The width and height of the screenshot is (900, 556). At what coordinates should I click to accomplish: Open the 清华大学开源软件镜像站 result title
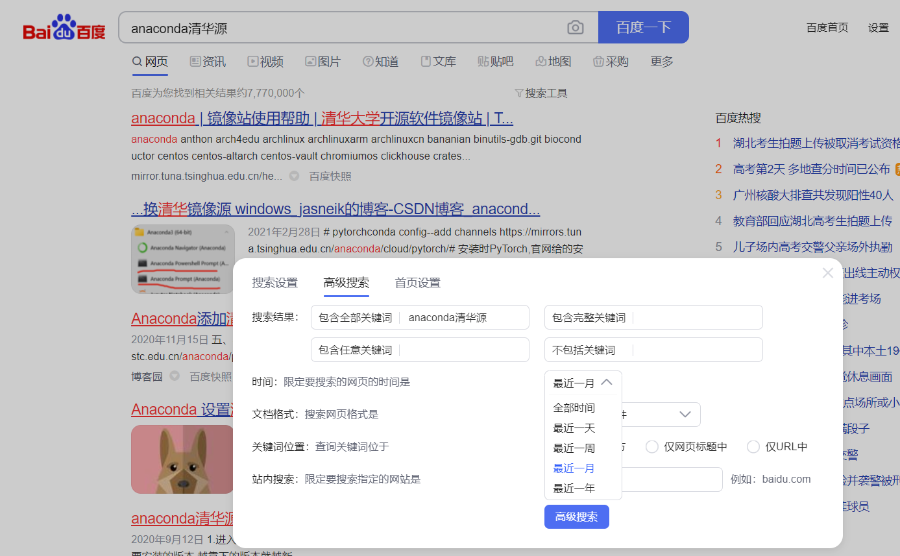click(322, 118)
